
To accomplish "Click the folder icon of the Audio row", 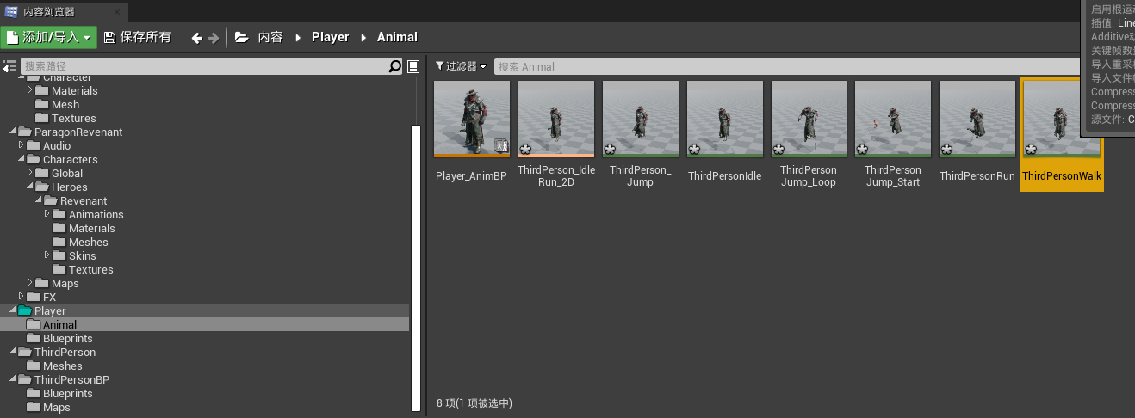I will [x=33, y=145].
